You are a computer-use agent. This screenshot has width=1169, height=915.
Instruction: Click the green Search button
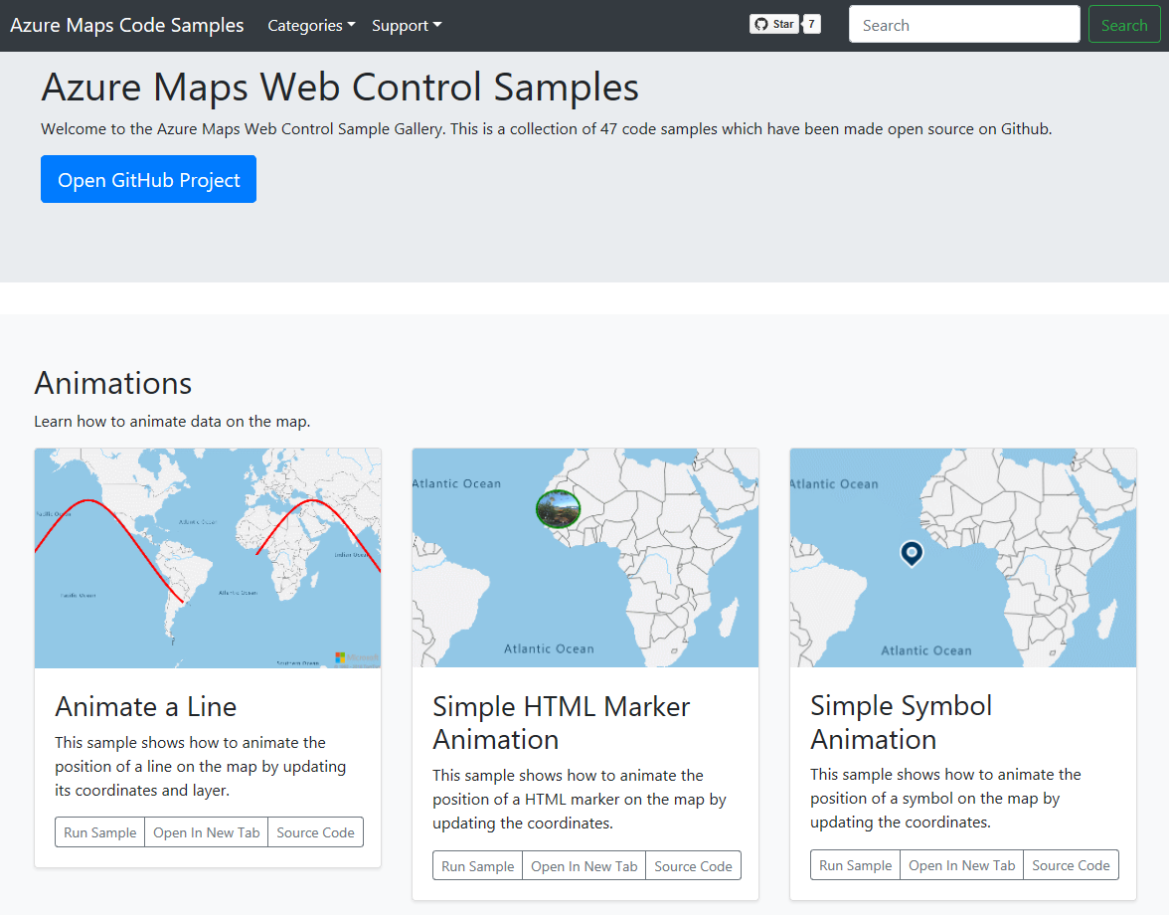[1123, 25]
